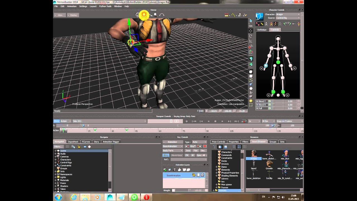Click the Asset Browser tree view icon

215,147
